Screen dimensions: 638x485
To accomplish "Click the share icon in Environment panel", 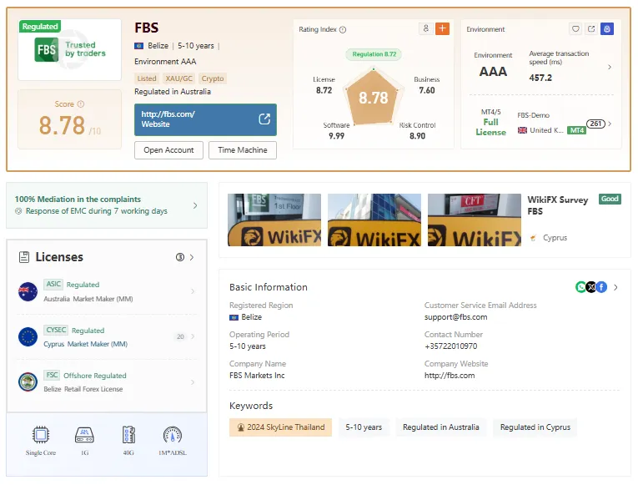I will tap(591, 29).
